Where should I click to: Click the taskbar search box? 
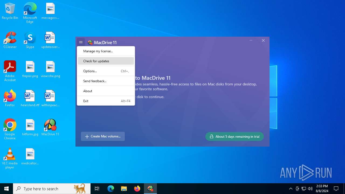click(x=52, y=189)
